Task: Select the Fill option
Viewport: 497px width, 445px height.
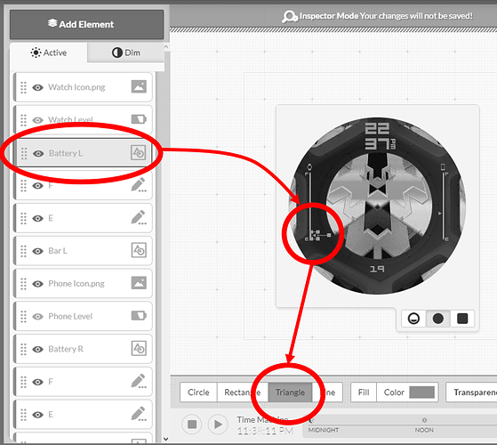Action: point(364,392)
